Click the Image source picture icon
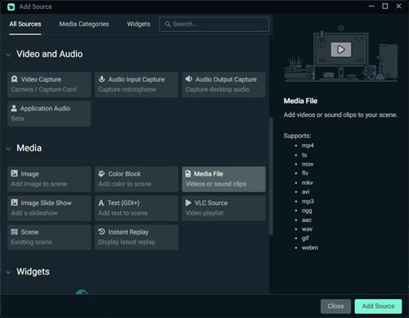The width and height of the screenshot is (409, 318). click(x=14, y=173)
